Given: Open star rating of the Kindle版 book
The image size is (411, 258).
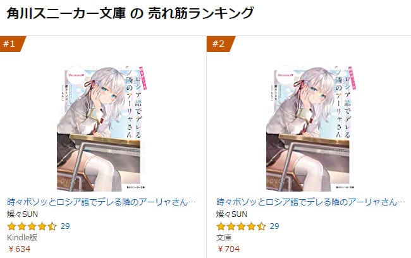Looking at the screenshot, I should (x=32, y=226).
